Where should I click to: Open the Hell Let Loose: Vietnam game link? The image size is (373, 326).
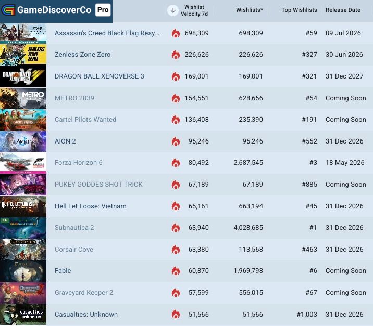[91, 206]
